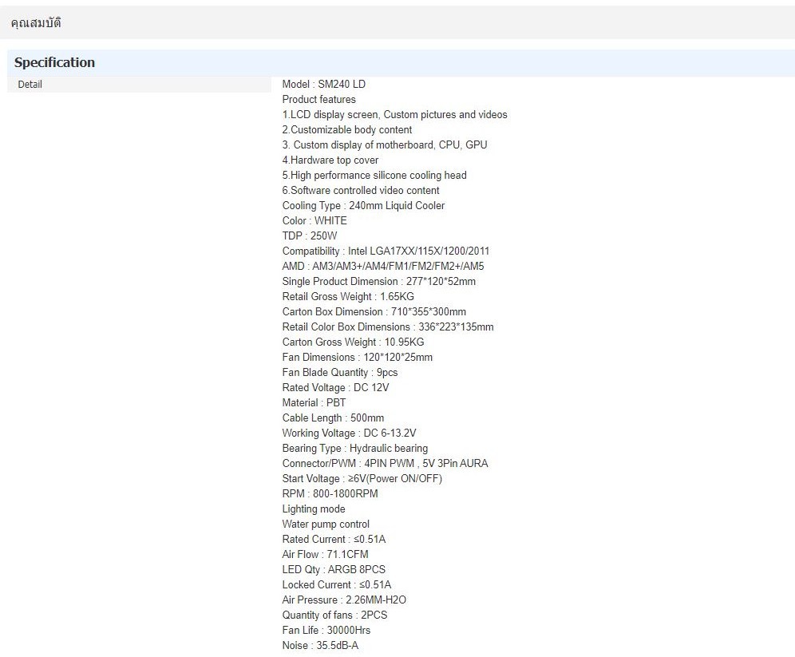This screenshot has width=795, height=657.
Task: Click the LED Qty ARGB 8PCS line
Action: click(333, 570)
